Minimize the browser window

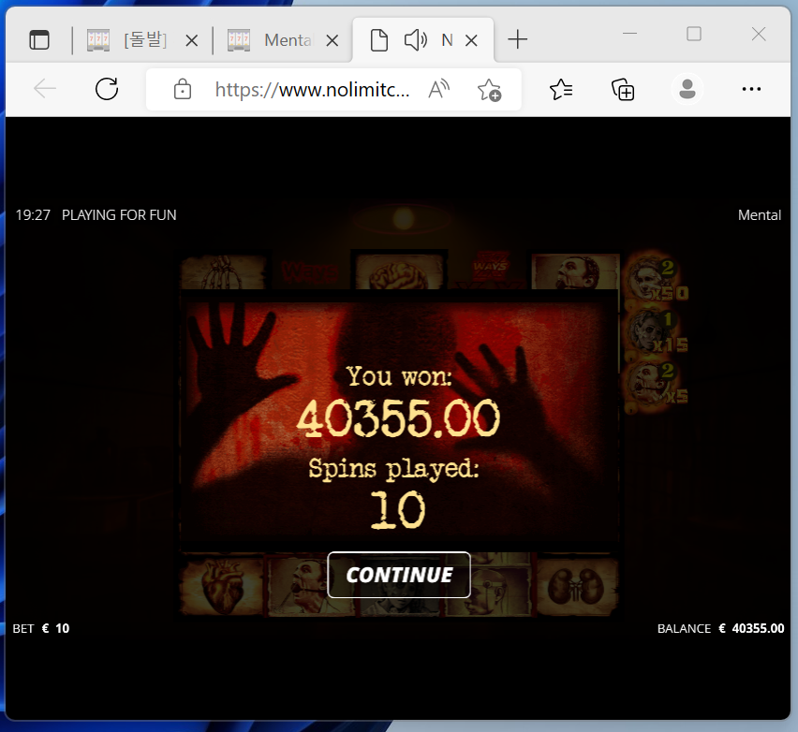click(629, 34)
